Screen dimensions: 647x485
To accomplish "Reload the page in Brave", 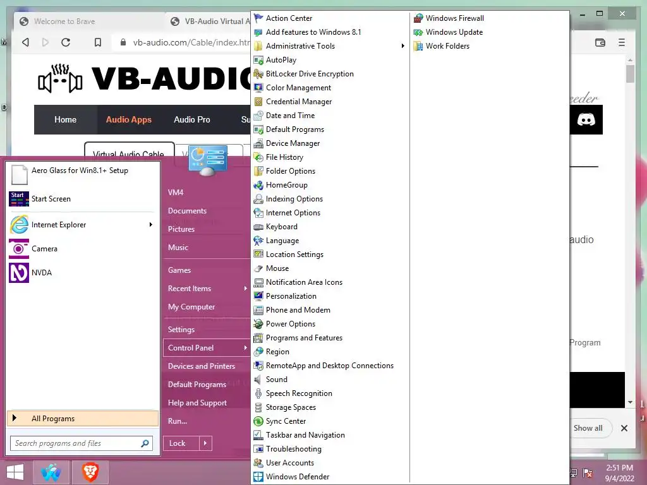I will click(x=66, y=42).
